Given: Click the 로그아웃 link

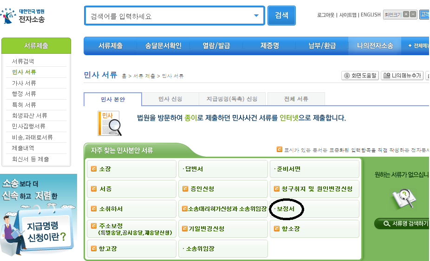Looking at the screenshot, I should click(326, 15).
